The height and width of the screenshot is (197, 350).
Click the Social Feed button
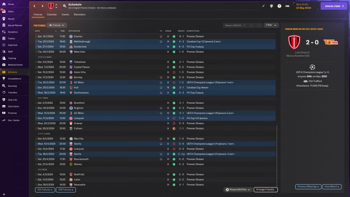[x=334, y=6]
